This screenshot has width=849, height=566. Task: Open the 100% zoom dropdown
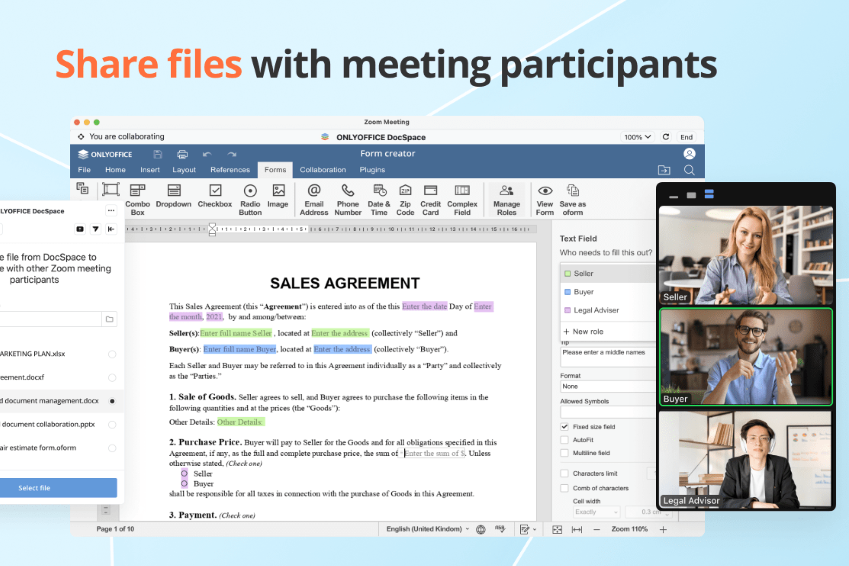637,137
